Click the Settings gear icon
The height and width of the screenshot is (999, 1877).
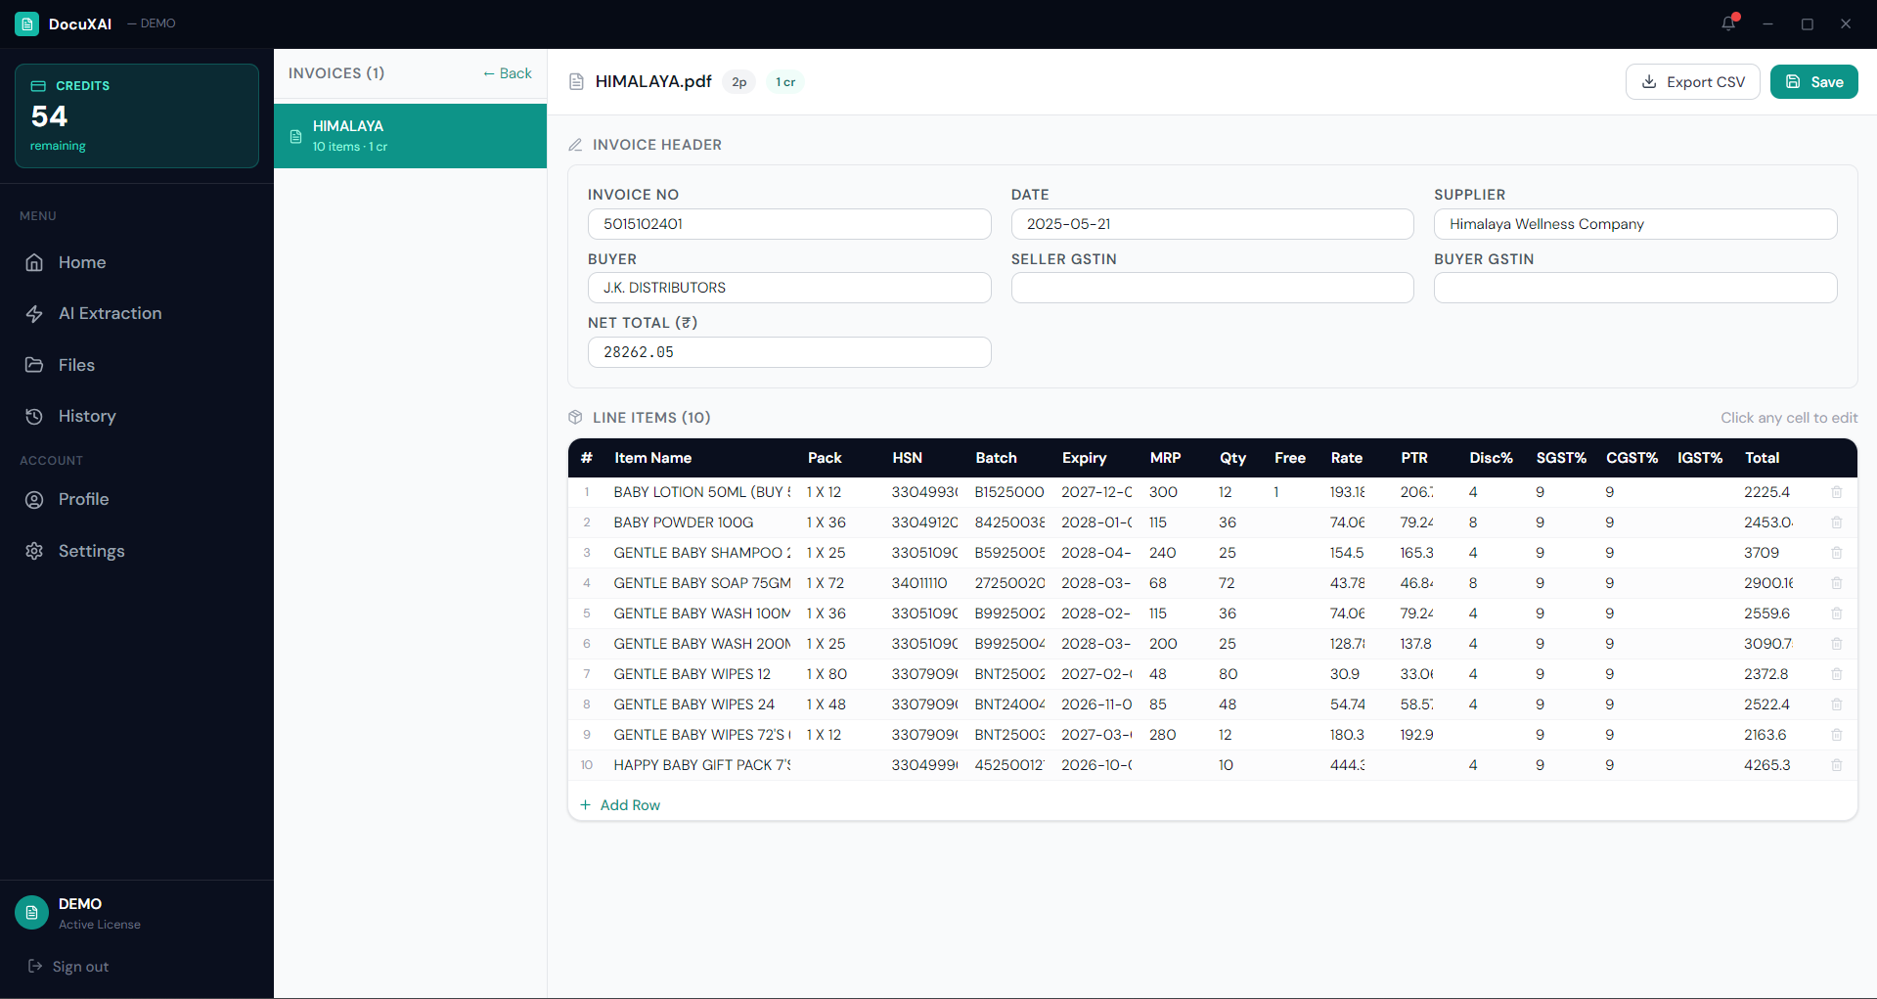(34, 551)
